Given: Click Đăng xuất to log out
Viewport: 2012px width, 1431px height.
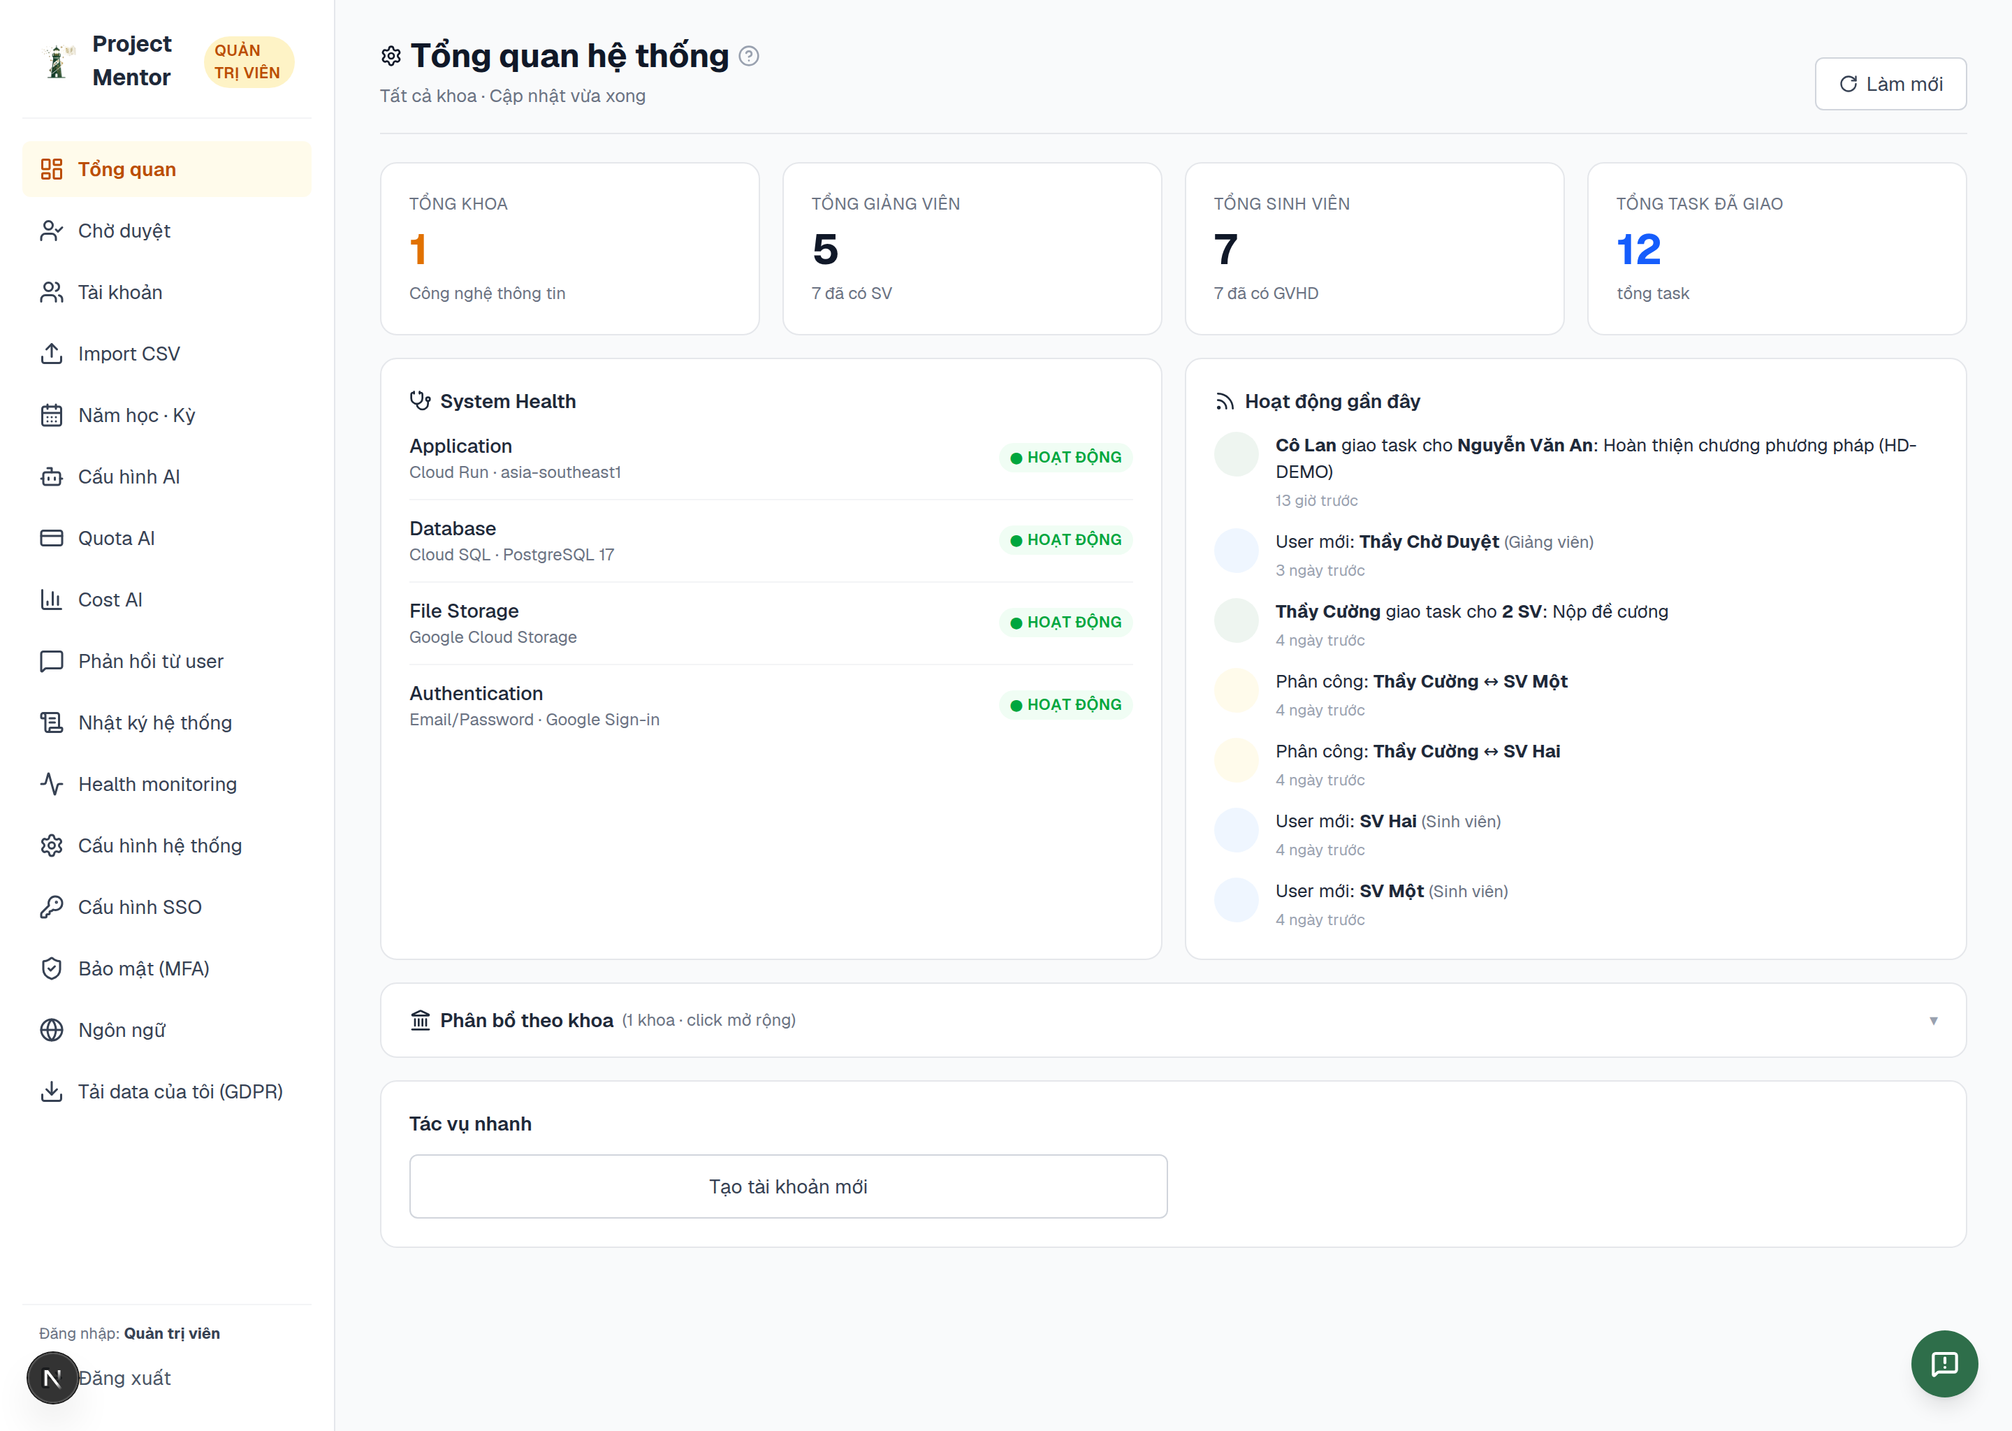Looking at the screenshot, I should coord(124,1378).
